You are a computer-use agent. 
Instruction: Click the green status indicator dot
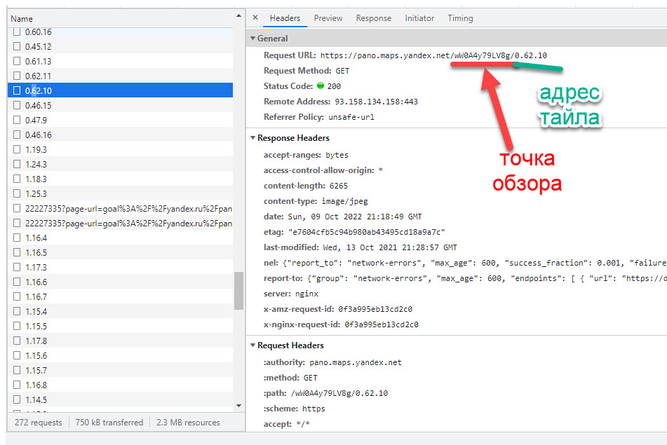coord(321,86)
